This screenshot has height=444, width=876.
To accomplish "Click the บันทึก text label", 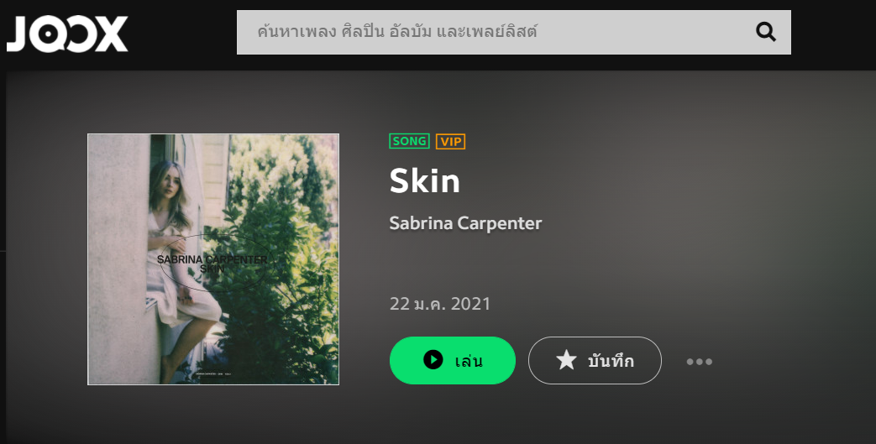I will tap(611, 362).
